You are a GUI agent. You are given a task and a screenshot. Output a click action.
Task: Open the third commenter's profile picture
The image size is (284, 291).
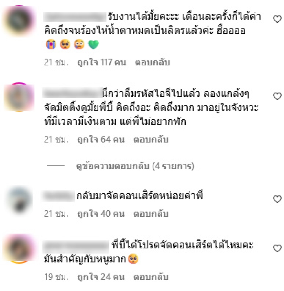coord(20,200)
